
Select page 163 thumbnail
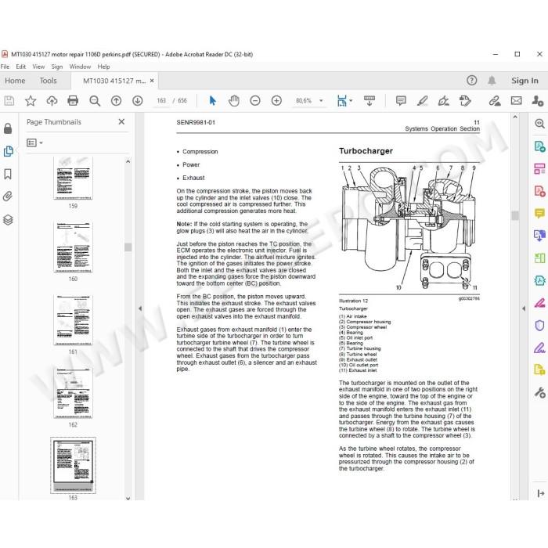tap(73, 465)
